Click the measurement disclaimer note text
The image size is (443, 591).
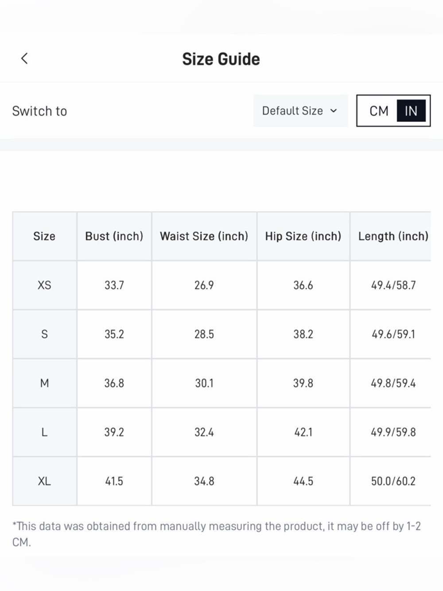217,534
